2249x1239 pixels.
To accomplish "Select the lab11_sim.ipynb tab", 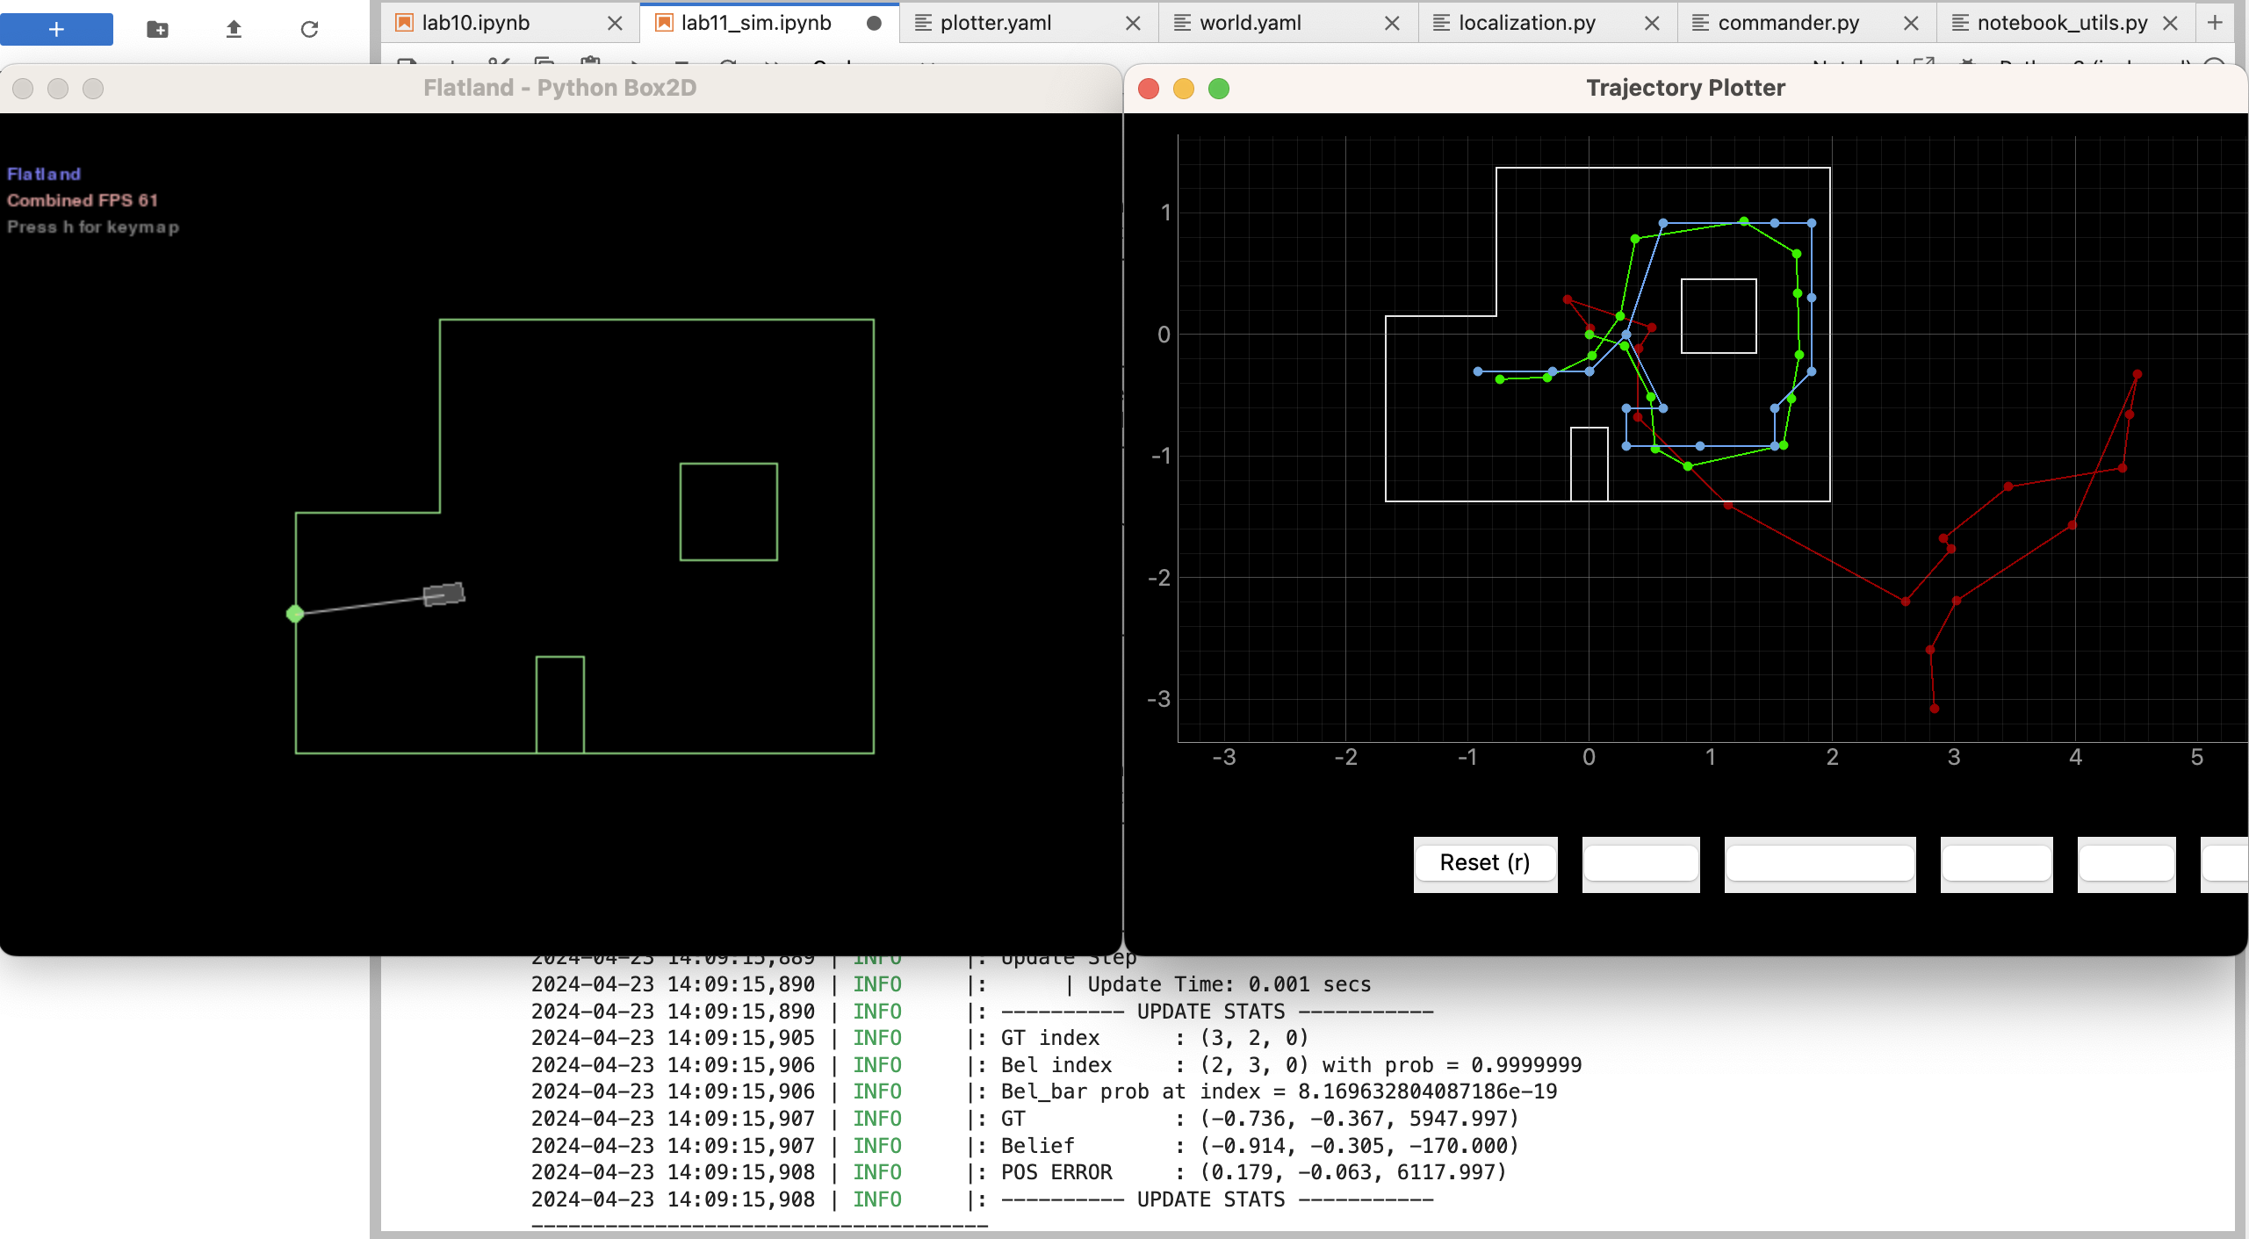I will pyautogui.click(x=756, y=23).
